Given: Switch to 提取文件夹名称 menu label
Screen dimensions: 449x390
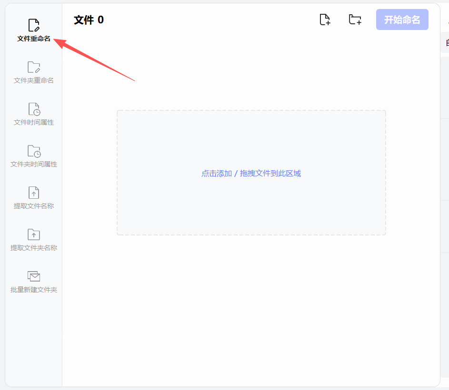Looking at the screenshot, I should [x=34, y=248].
